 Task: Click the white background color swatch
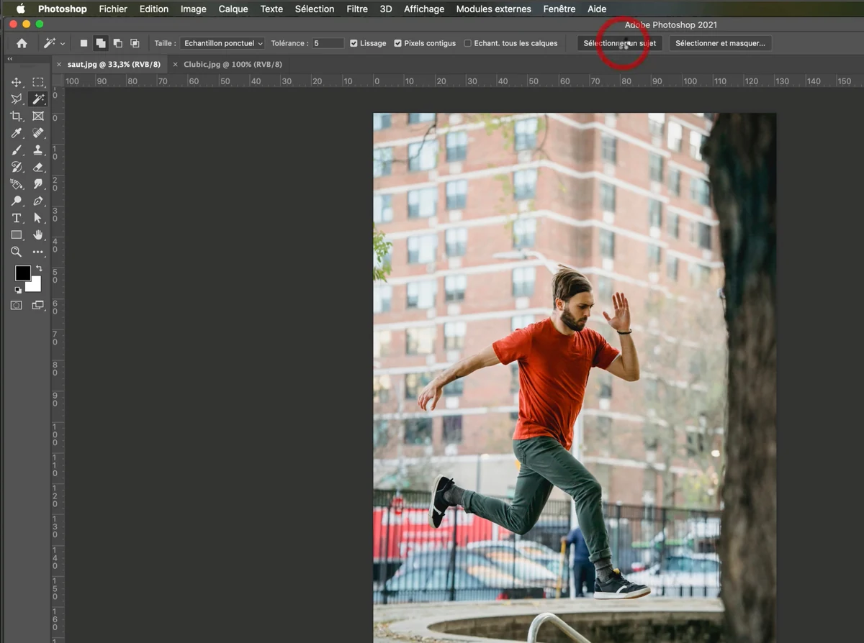[x=35, y=285]
